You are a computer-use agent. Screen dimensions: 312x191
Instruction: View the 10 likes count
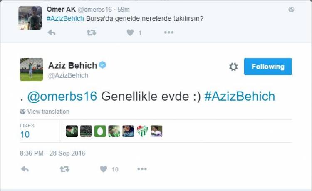click(x=25, y=134)
